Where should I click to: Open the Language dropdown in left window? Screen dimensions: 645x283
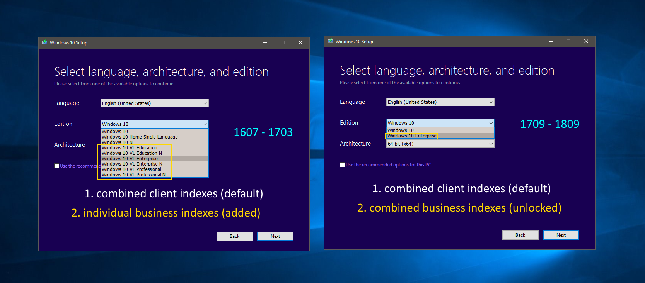pos(154,103)
